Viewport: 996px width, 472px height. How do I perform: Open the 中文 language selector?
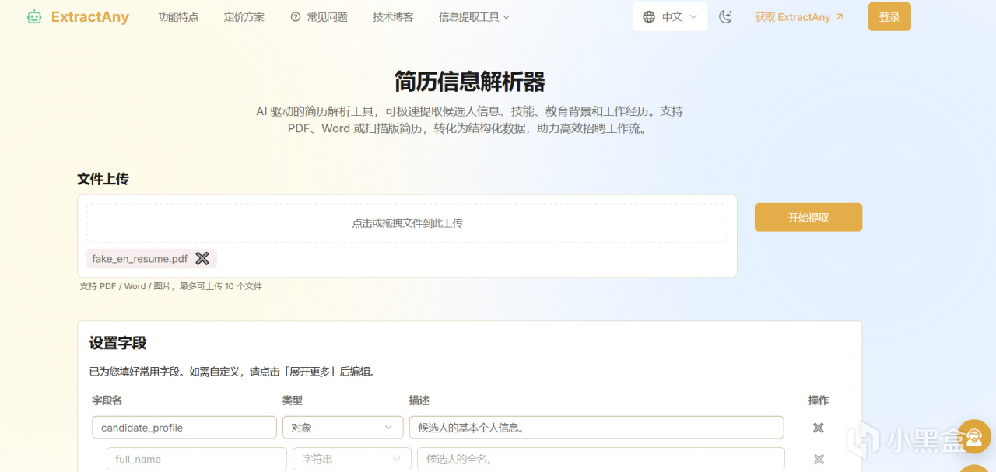tap(671, 16)
